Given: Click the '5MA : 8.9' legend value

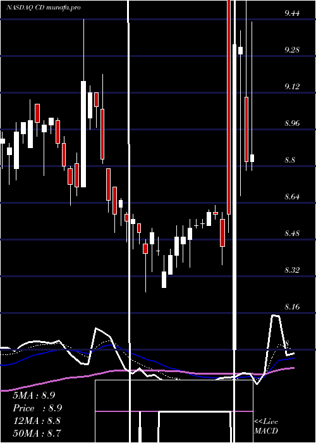Looking at the screenshot, I should 34,396.
